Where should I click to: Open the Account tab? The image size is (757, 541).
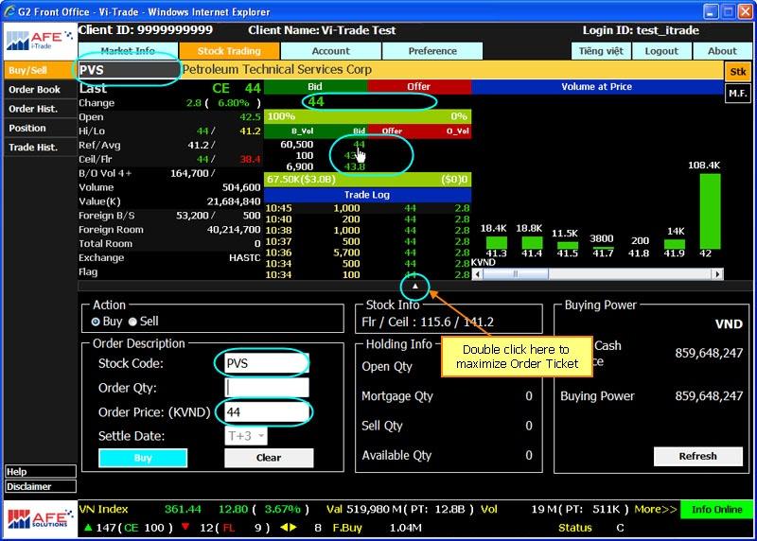[330, 51]
